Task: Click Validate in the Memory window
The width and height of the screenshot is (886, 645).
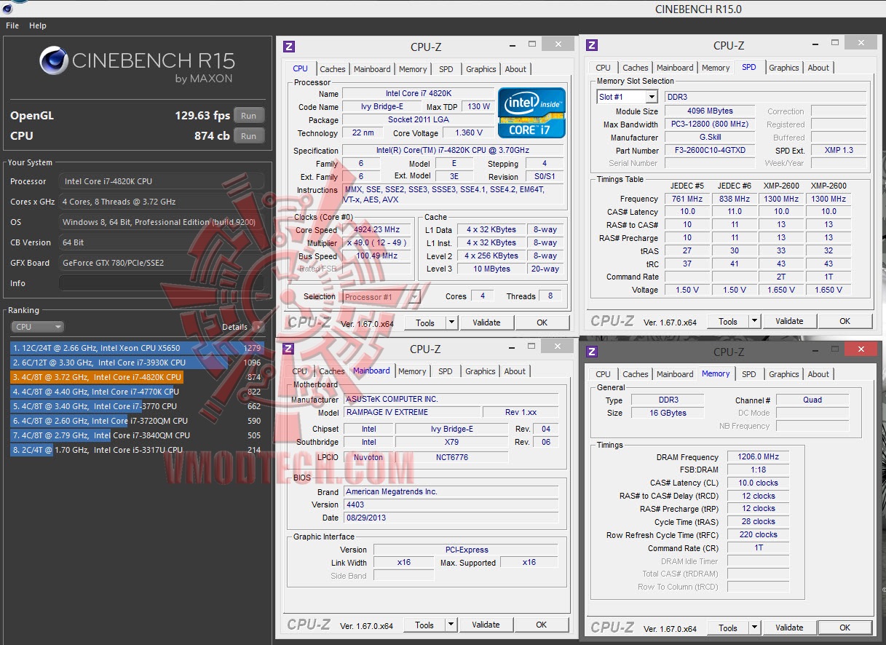Action: [789, 628]
